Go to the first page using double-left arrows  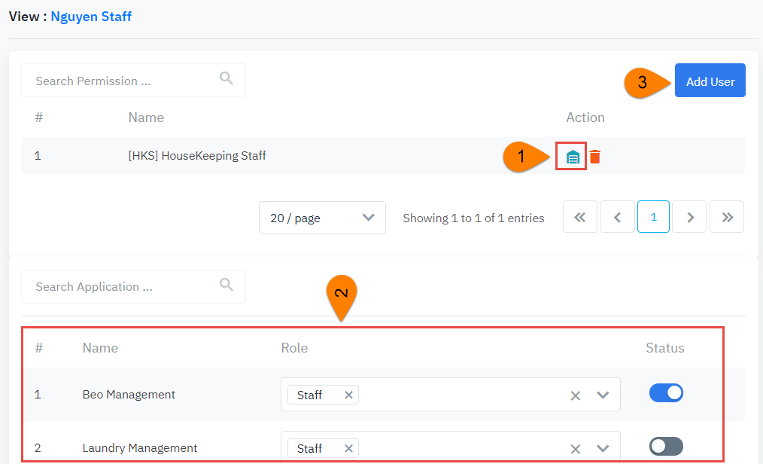pyautogui.click(x=579, y=217)
